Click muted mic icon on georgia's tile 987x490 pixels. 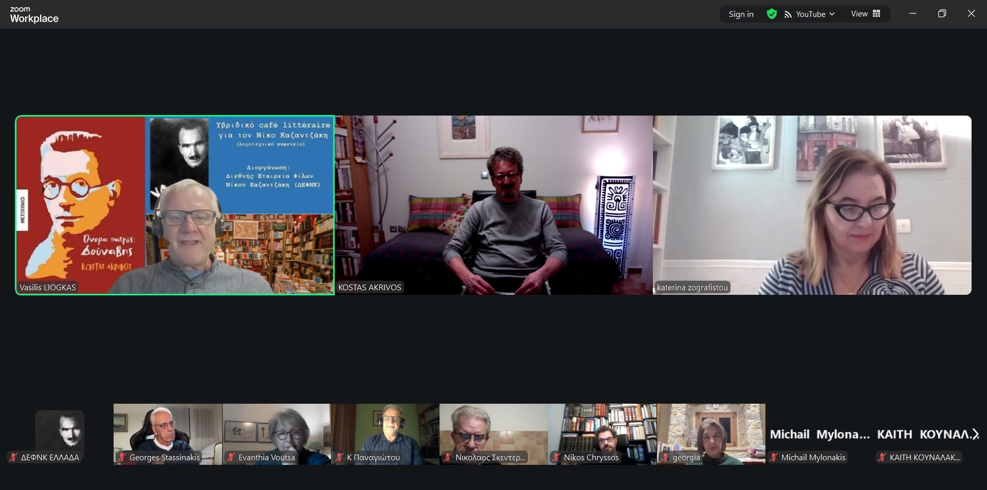click(665, 457)
